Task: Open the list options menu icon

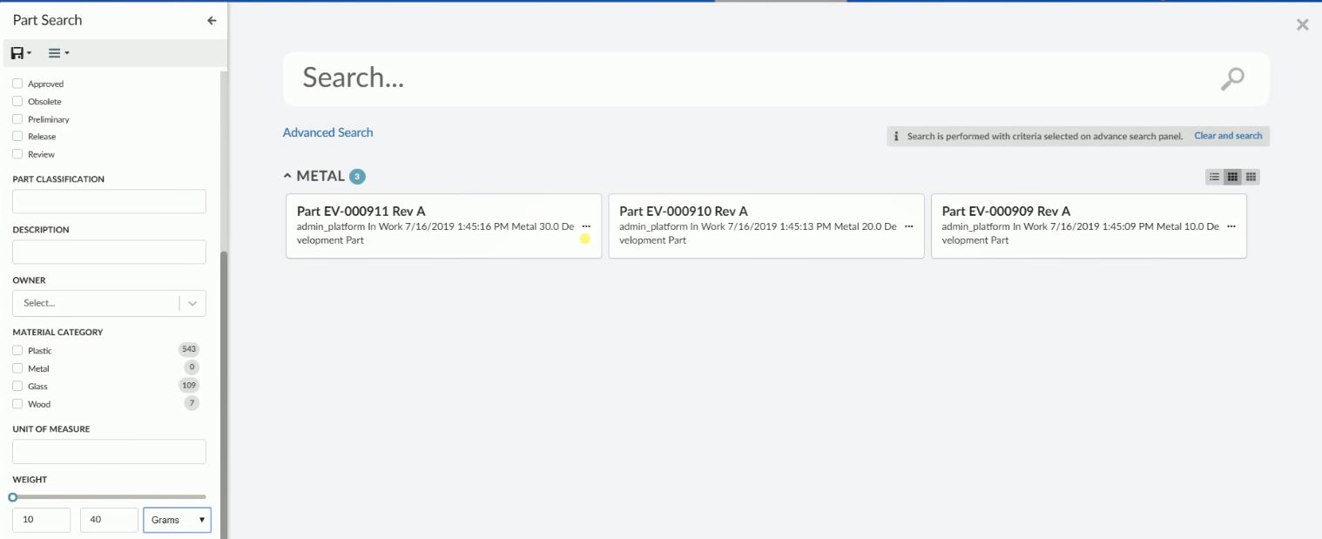Action: pyautogui.click(x=58, y=53)
